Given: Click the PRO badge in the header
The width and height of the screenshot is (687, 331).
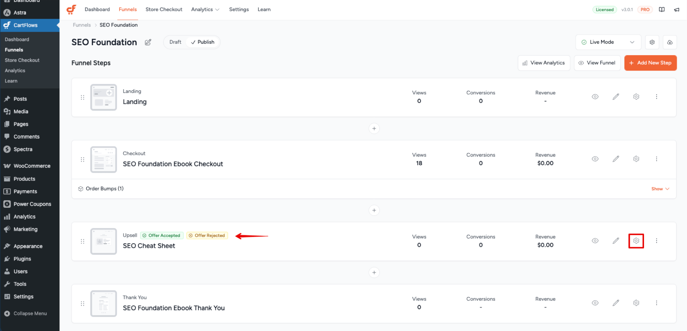Looking at the screenshot, I should [645, 10].
